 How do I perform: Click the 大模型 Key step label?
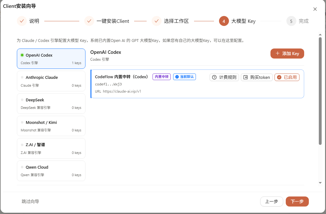pos(243,21)
